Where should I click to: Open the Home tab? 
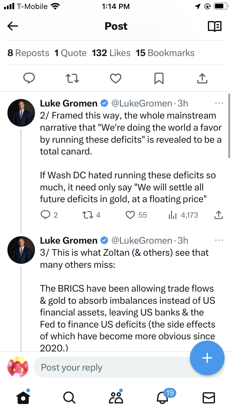pyautogui.click(x=24, y=398)
